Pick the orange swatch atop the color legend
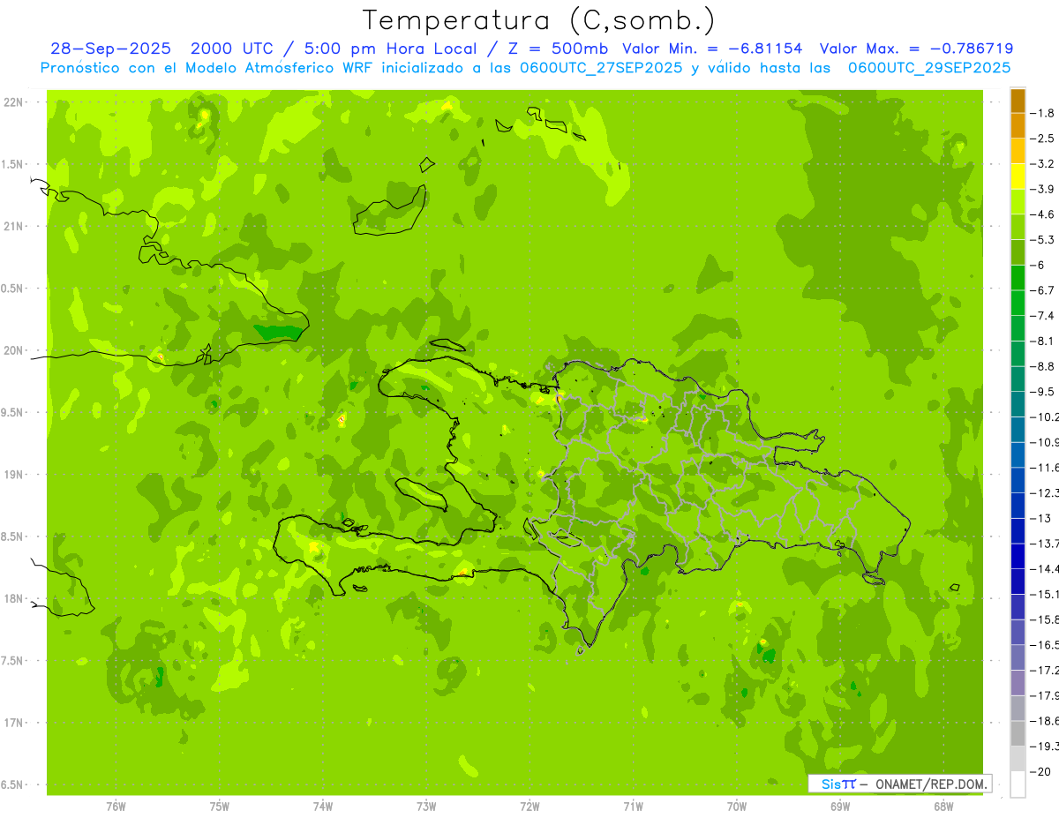The width and height of the screenshot is (1059, 818). click(1018, 101)
